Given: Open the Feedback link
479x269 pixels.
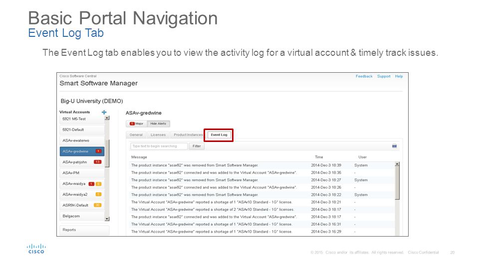Looking at the screenshot, I should (364, 76).
